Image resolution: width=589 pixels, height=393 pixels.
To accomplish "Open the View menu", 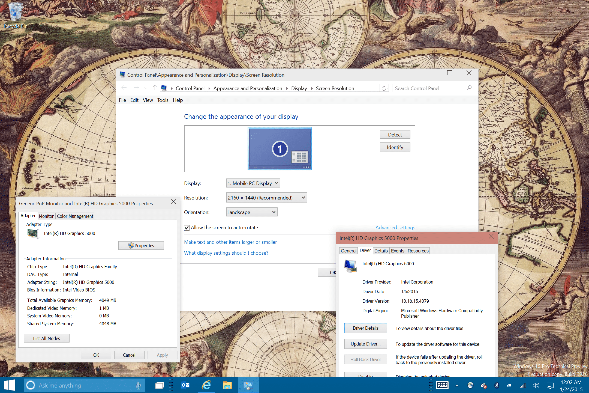I will [x=148, y=100].
